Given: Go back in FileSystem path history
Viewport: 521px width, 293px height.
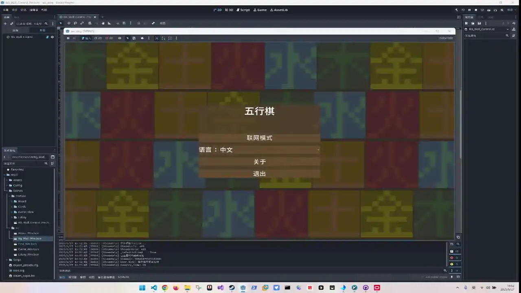Looking at the screenshot, I should (x=5, y=157).
